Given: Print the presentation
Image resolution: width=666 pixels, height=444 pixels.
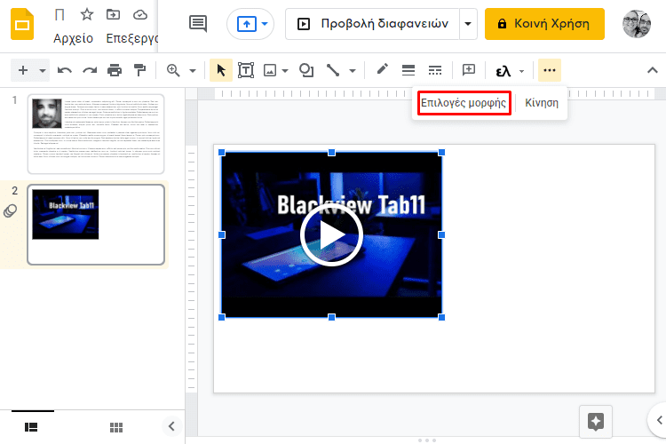Looking at the screenshot, I should click(115, 70).
